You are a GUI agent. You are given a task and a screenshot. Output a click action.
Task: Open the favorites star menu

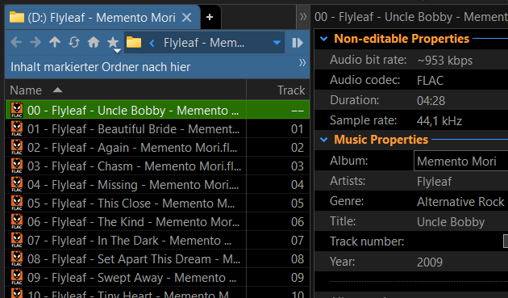(114, 44)
